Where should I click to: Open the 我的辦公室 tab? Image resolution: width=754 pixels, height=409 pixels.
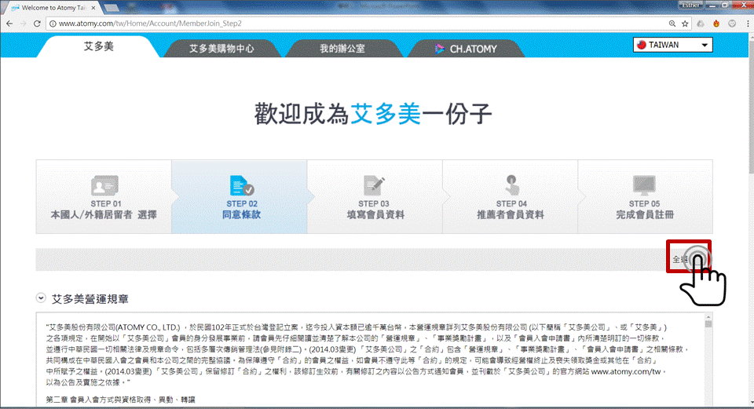pos(342,49)
